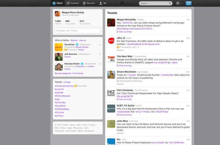220x145 pixels.
Task: View the 1,894 tweets count
Action: [x=58, y=22]
